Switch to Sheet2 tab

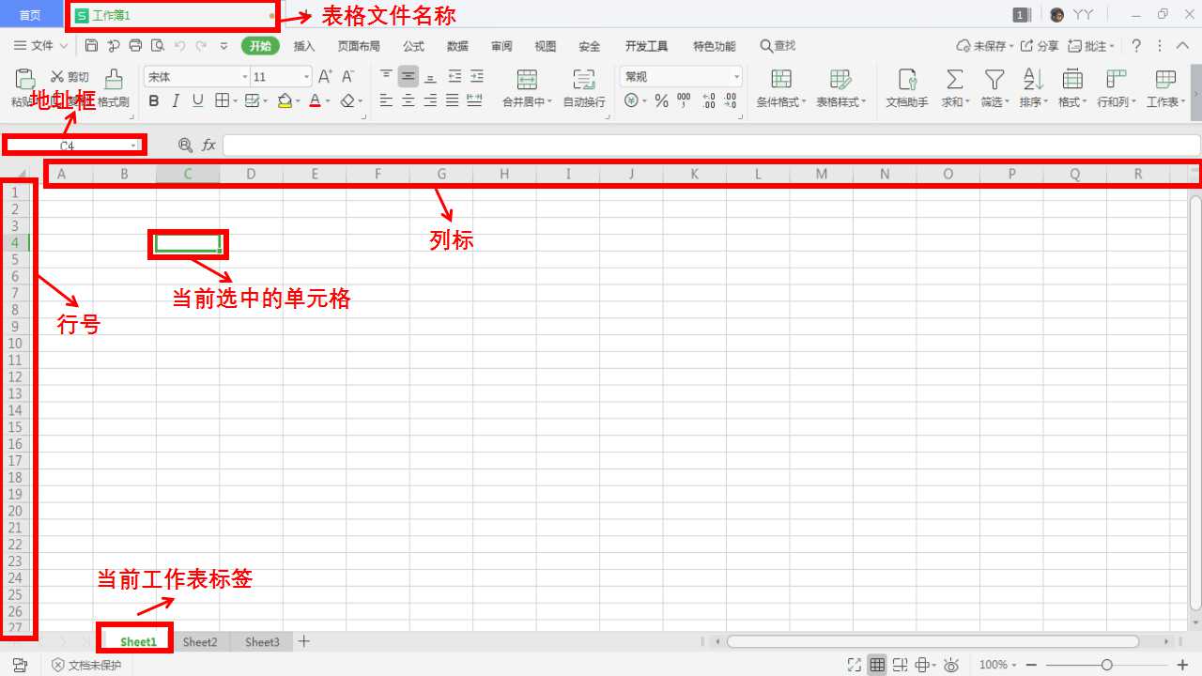[x=200, y=642]
